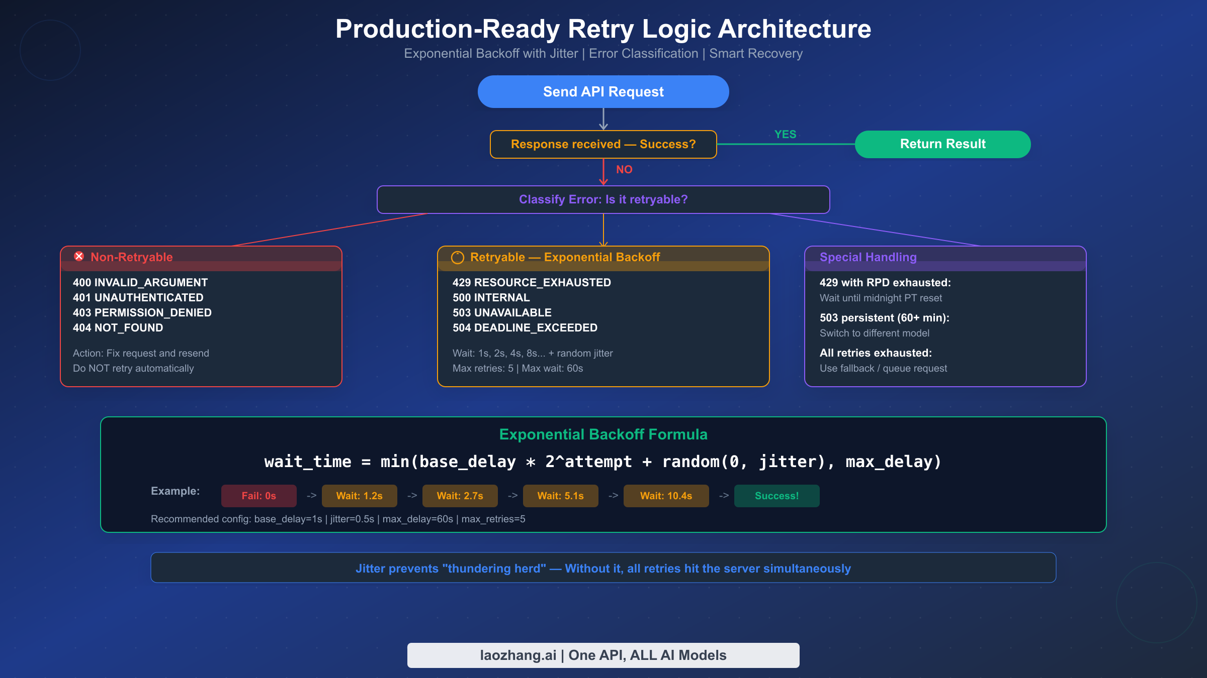Click the Response received — Success? node
Image resolution: width=1207 pixels, height=678 pixels.
(603, 144)
